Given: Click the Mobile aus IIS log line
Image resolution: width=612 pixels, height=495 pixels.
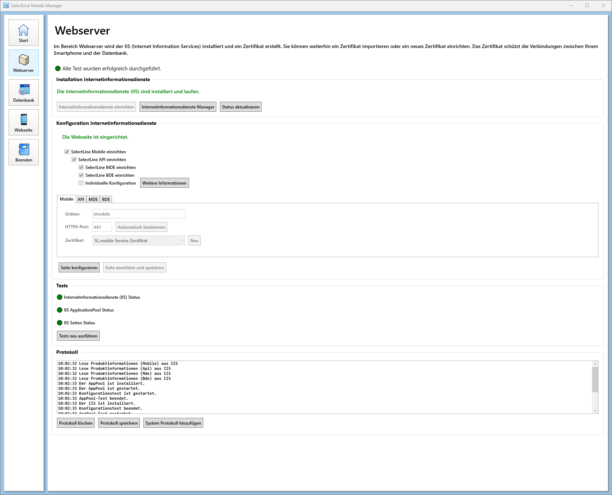Looking at the screenshot, I should (x=118, y=363).
